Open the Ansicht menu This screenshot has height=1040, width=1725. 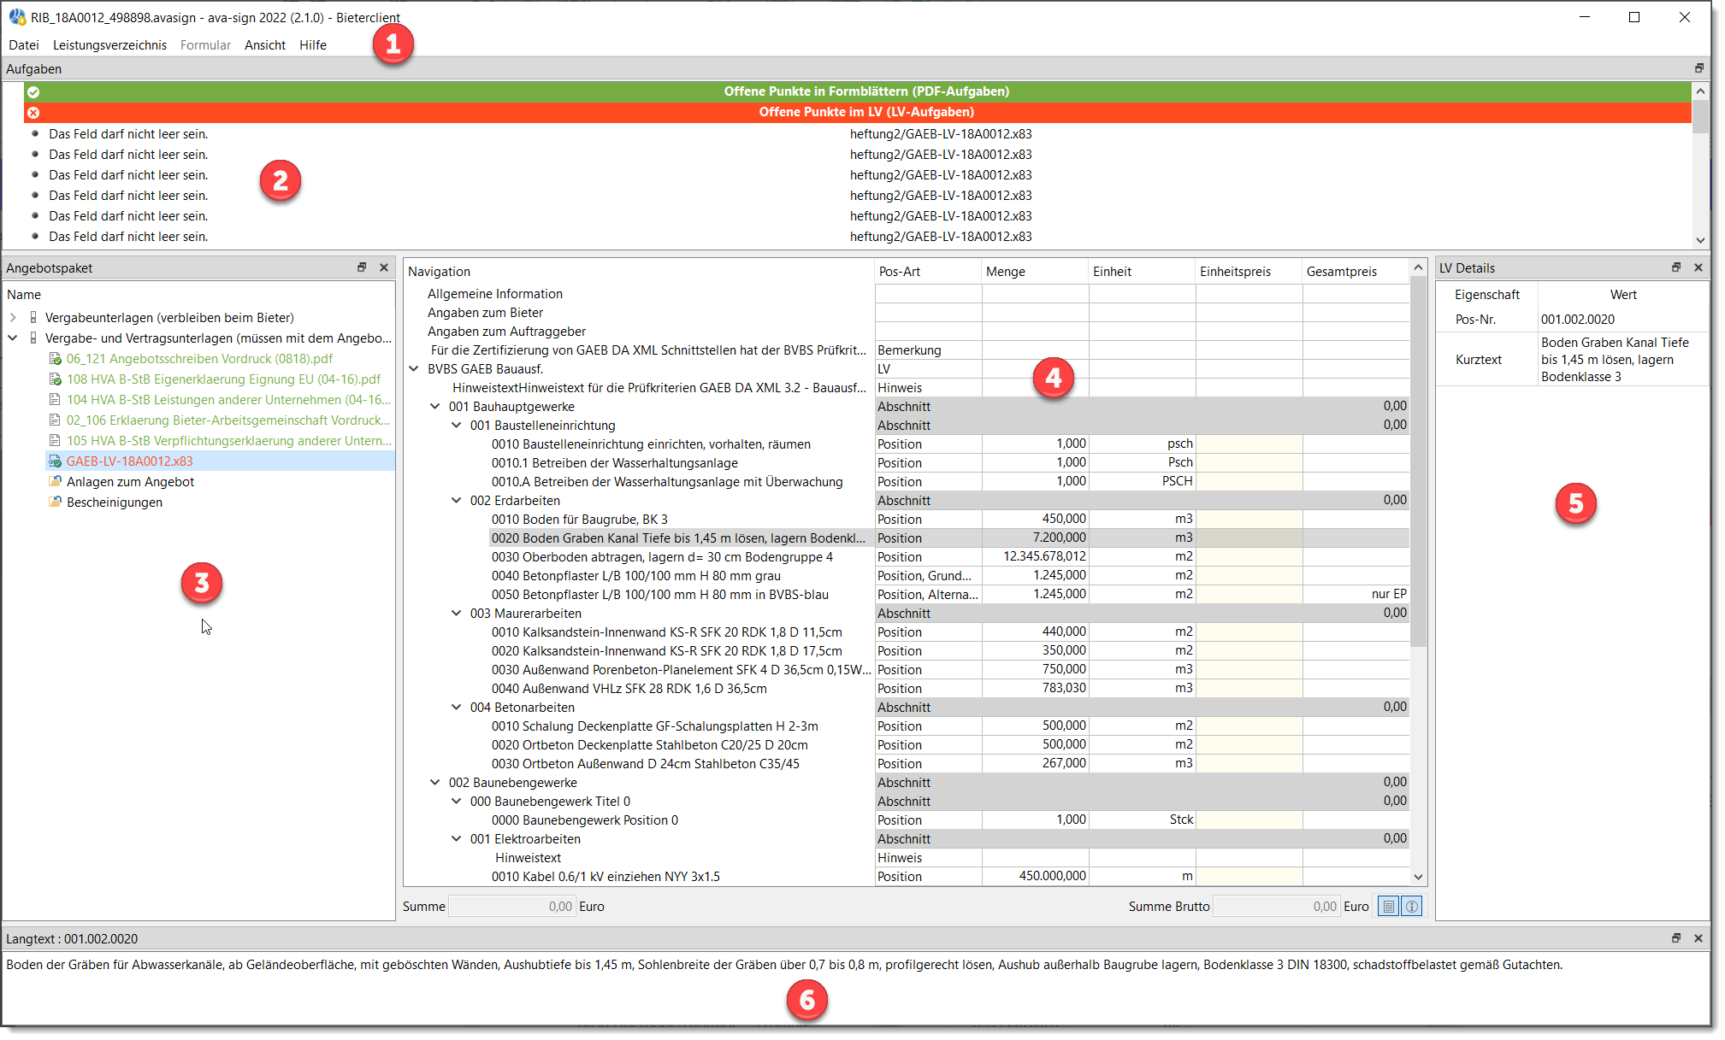[x=265, y=45]
